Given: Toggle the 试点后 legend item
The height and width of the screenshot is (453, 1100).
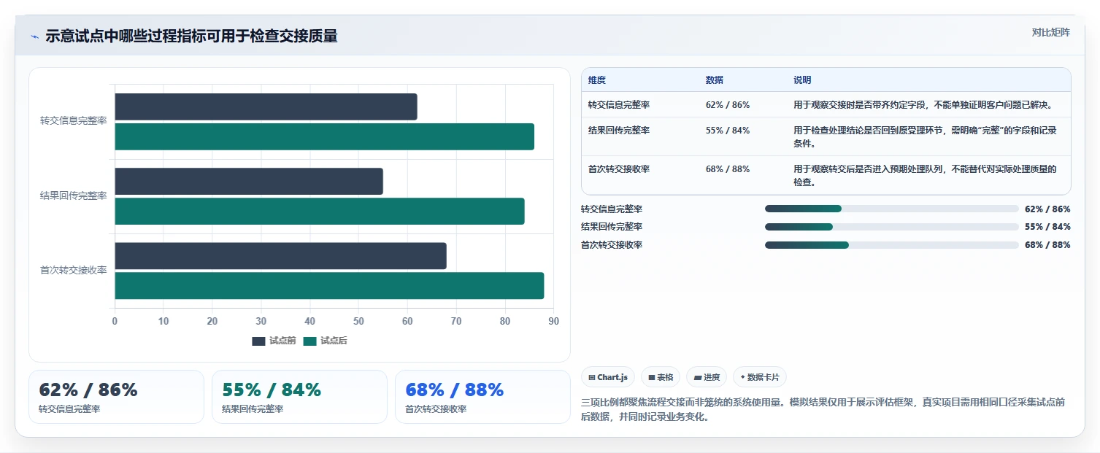Looking at the screenshot, I should coord(325,341).
